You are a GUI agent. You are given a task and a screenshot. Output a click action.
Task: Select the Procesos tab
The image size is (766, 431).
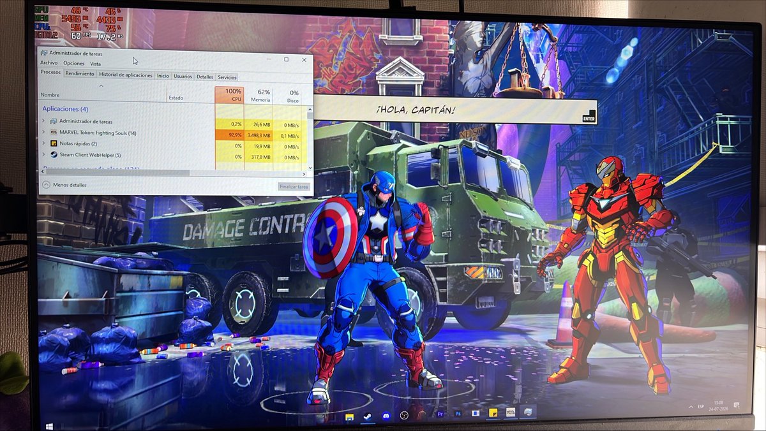(50, 72)
